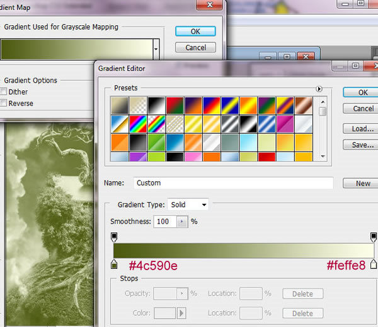Choose the purple gradient preset in bottom row

[x=138, y=157]
